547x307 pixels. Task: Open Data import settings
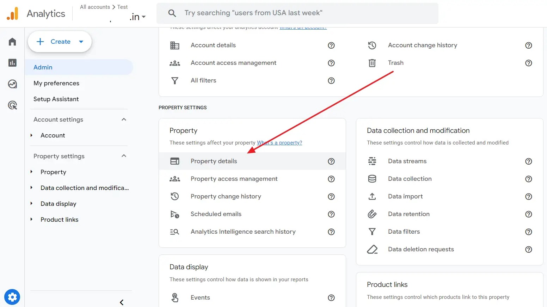coord(405,196)
